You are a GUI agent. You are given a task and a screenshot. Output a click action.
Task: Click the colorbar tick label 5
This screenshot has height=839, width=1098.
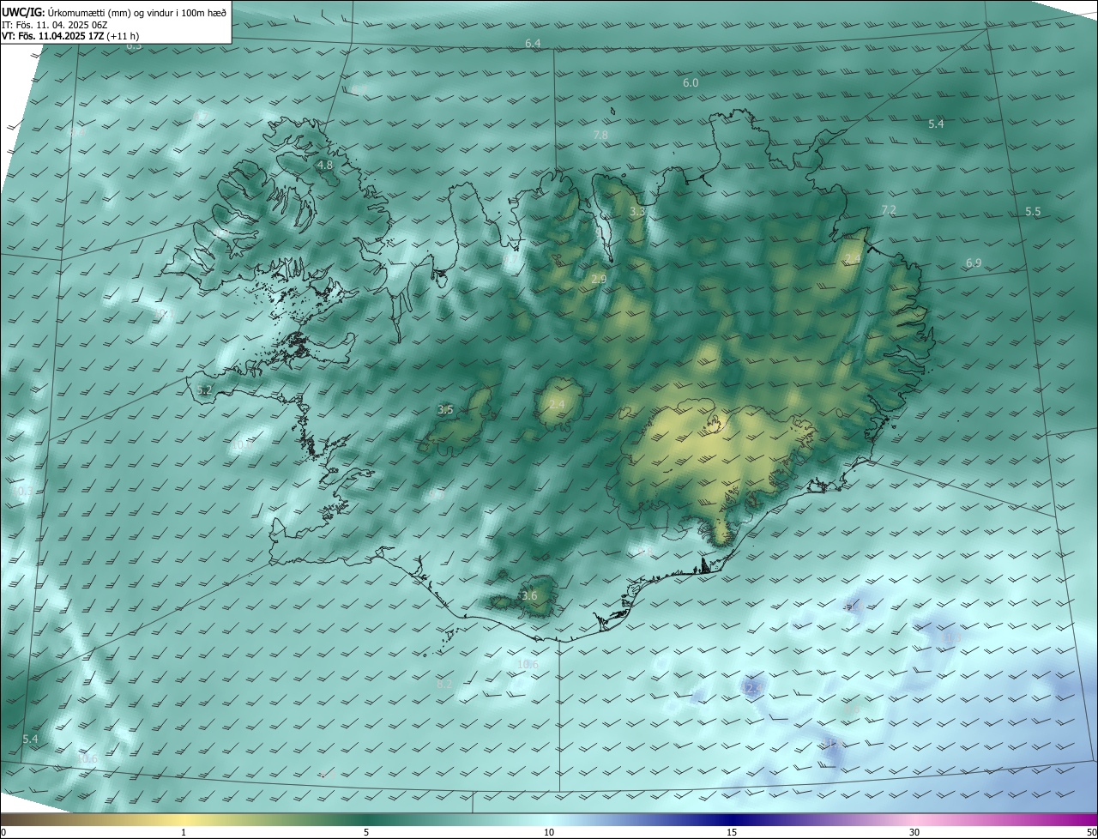[x=366, y=832]
